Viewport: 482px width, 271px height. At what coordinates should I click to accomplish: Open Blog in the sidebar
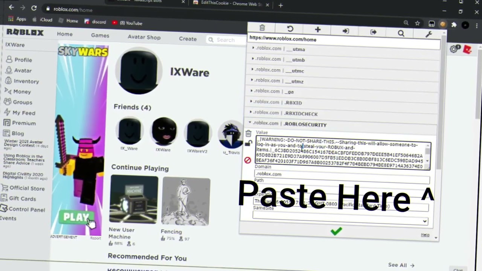pos(13,133)
